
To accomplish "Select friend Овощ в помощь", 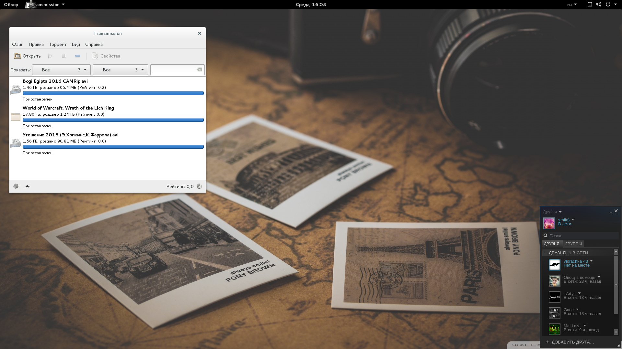I will [578, 280].
